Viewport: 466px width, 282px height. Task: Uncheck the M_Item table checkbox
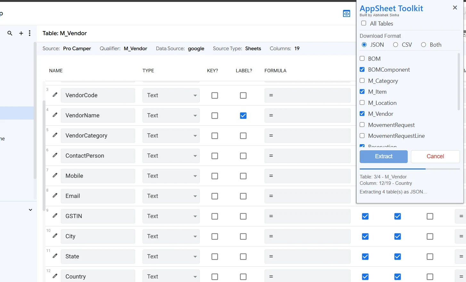362,91
